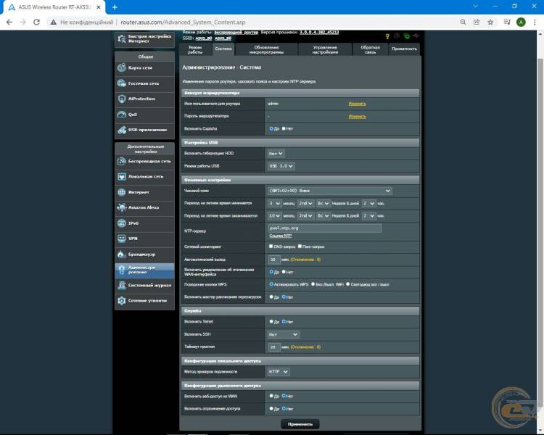Open the Network Tools (Сетевые утилиты) gear icon
Screen dimensions: 544x435
pyautogui.click(x=121, y=300)
